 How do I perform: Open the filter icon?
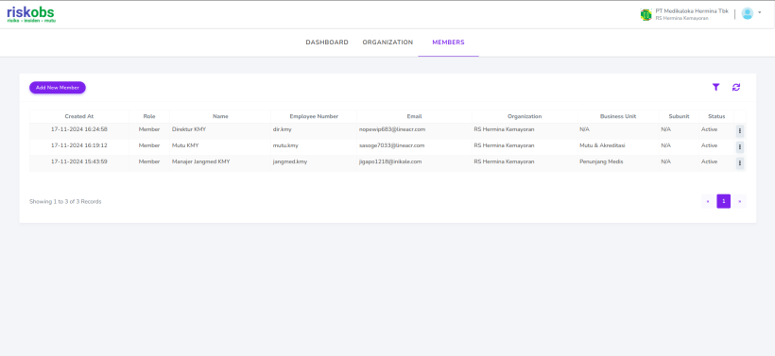715,88
